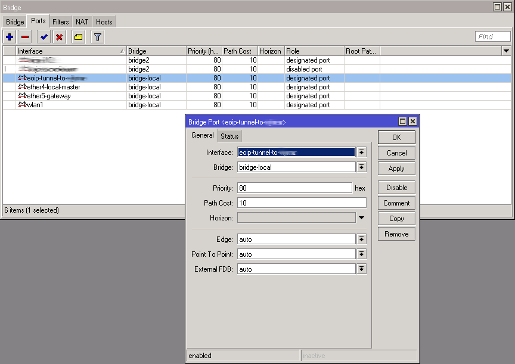Image resolution: width=515 pixels, height=364 pixels.
Task: Open the NAT tab
Action: pyautogui.click(x=82, y=22)
